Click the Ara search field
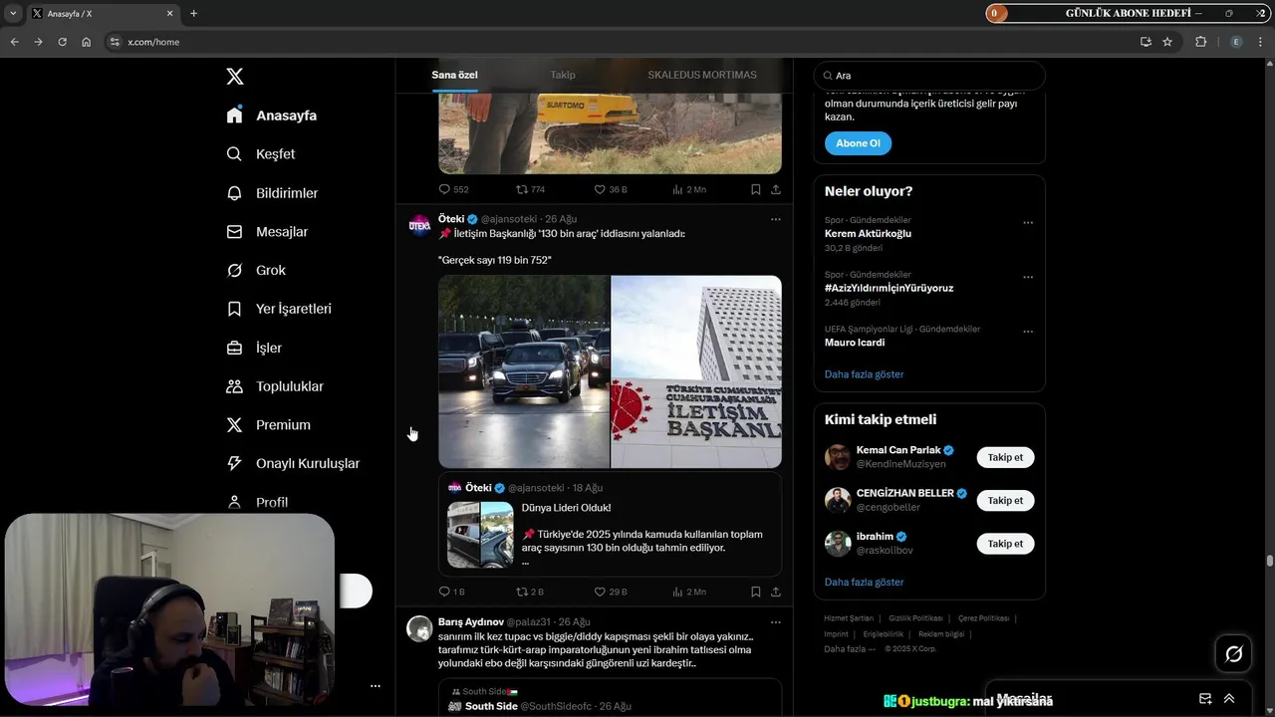 click(929, 76)
